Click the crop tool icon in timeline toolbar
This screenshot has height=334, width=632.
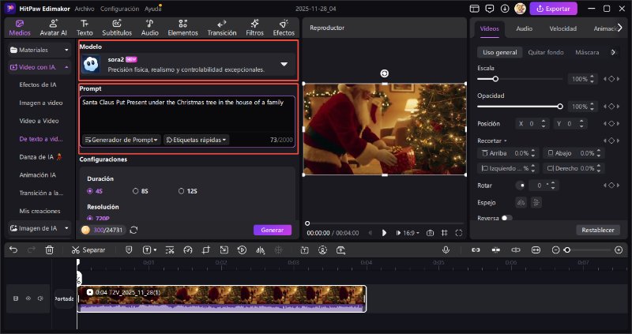click(x=206, y=250)
